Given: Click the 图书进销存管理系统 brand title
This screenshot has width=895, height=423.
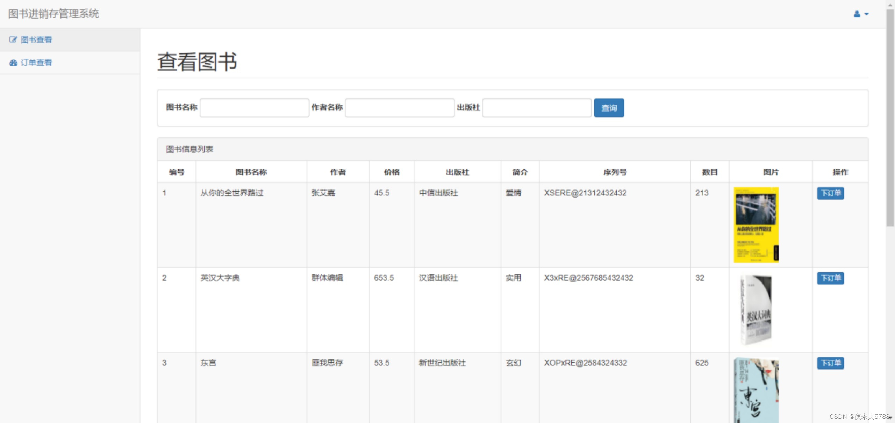Looking at the screenshot, I should click(x=53, y=14).
